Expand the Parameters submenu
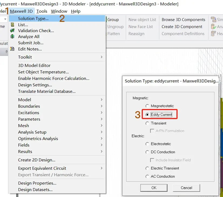 pos(57,119)
